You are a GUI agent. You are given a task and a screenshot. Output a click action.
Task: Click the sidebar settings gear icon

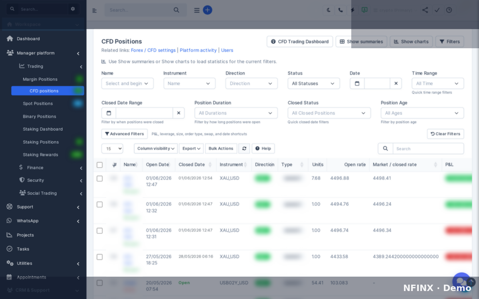(x=73, y=9)
